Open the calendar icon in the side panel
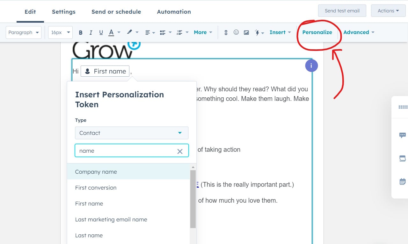The width and height of the screenshot is (408, 244). click(403, 182)
